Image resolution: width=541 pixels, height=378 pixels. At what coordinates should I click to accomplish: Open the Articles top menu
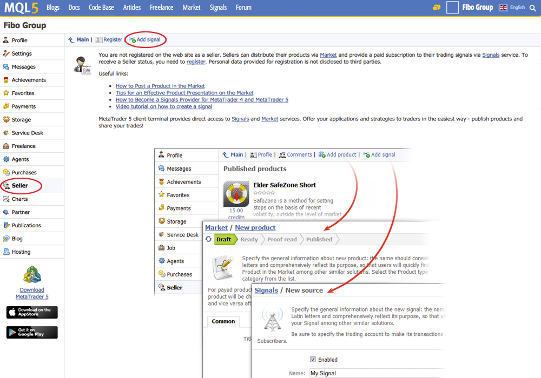[x=132, y=7]
